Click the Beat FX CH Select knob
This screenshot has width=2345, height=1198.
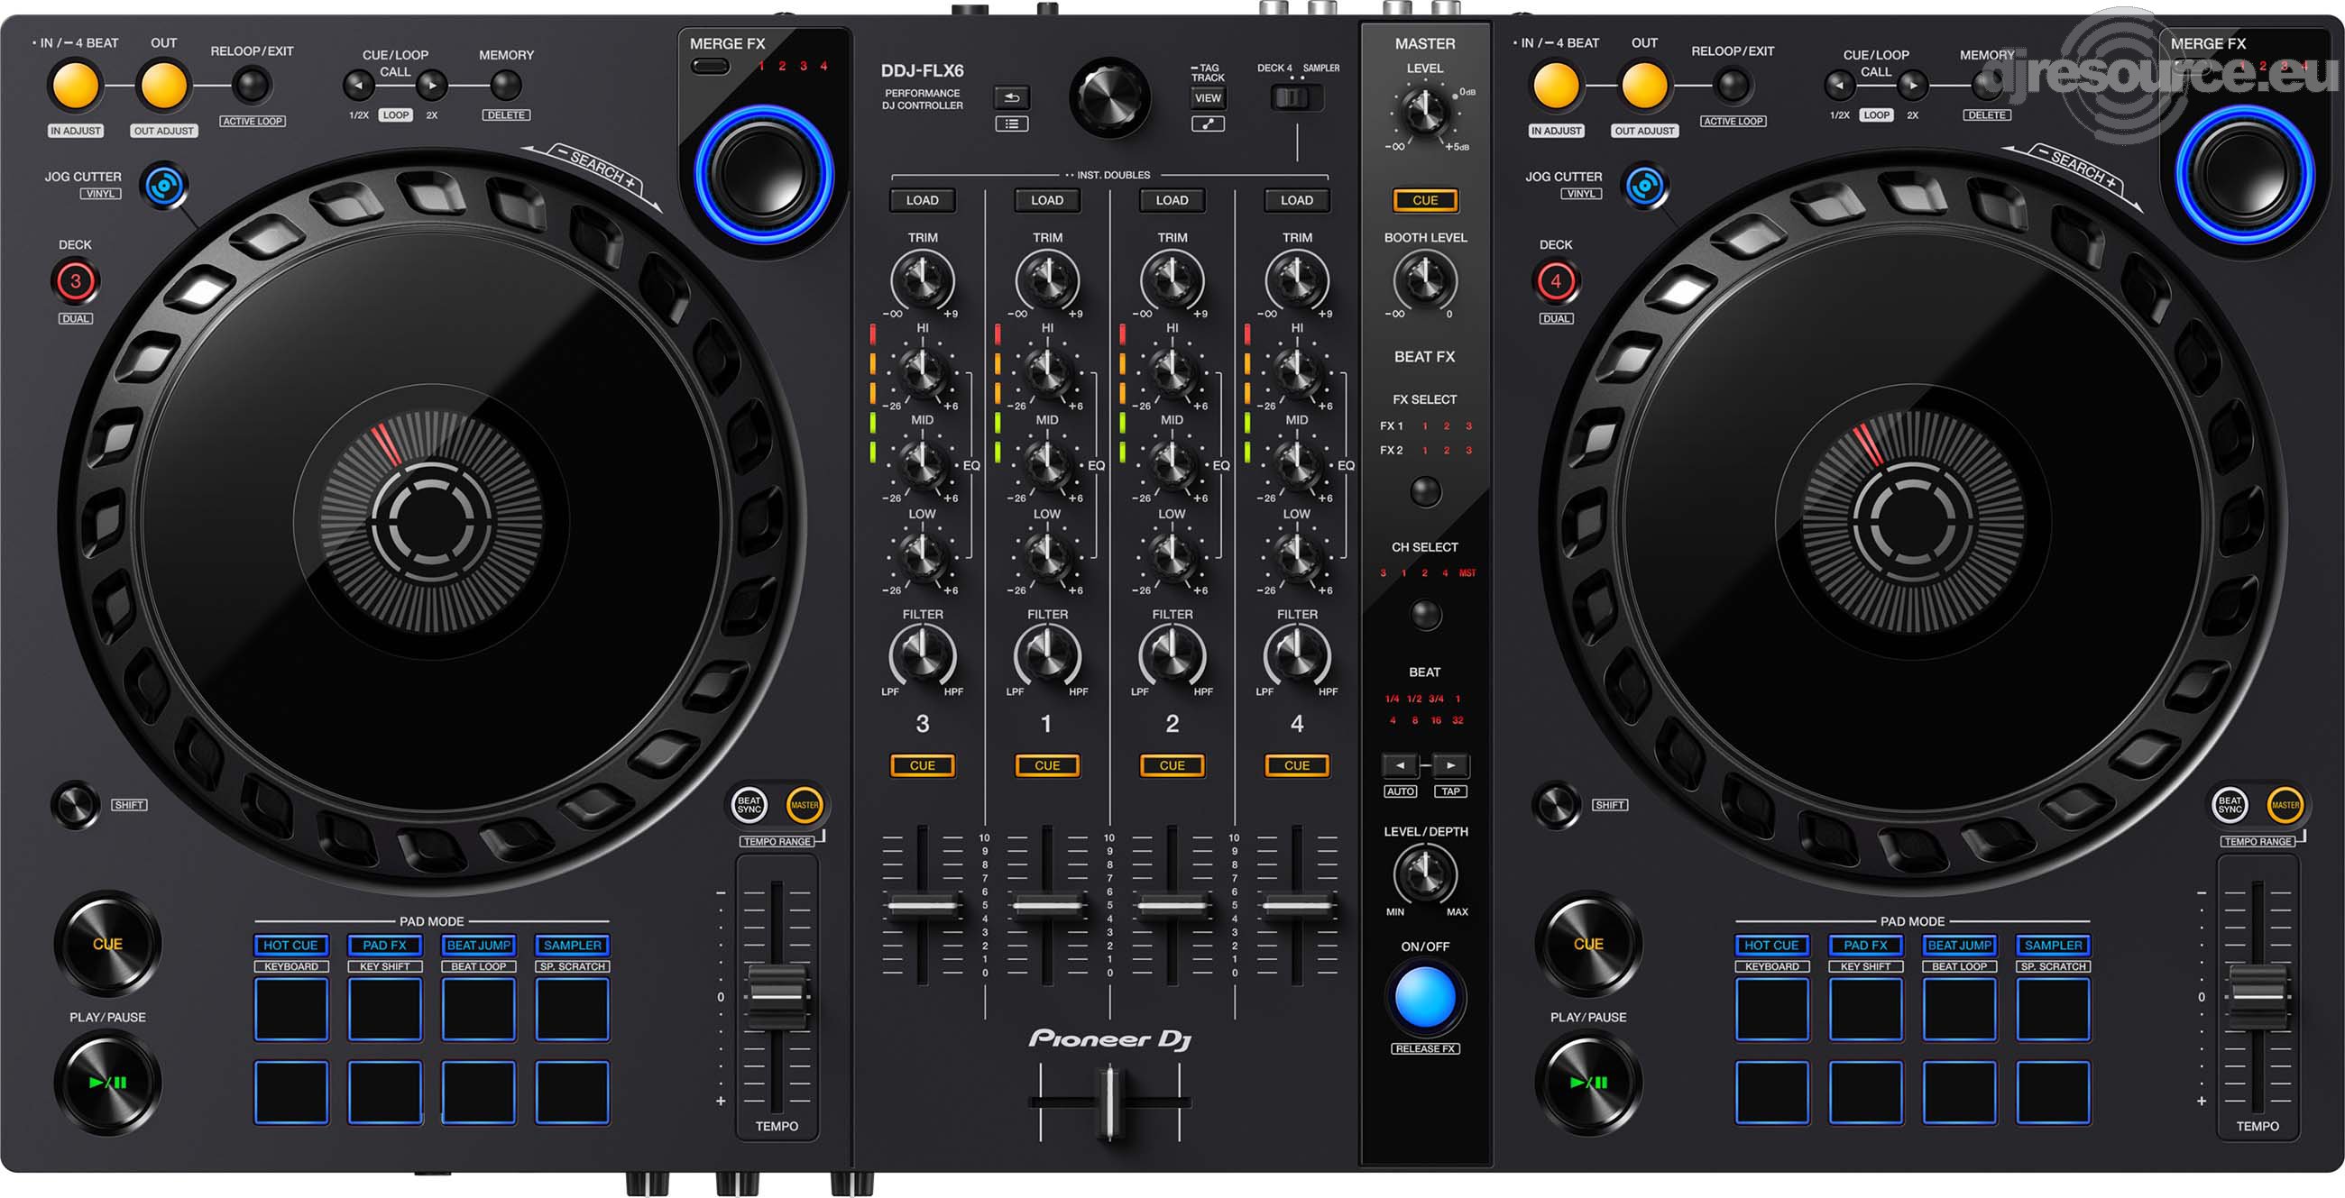(1425, 615)
